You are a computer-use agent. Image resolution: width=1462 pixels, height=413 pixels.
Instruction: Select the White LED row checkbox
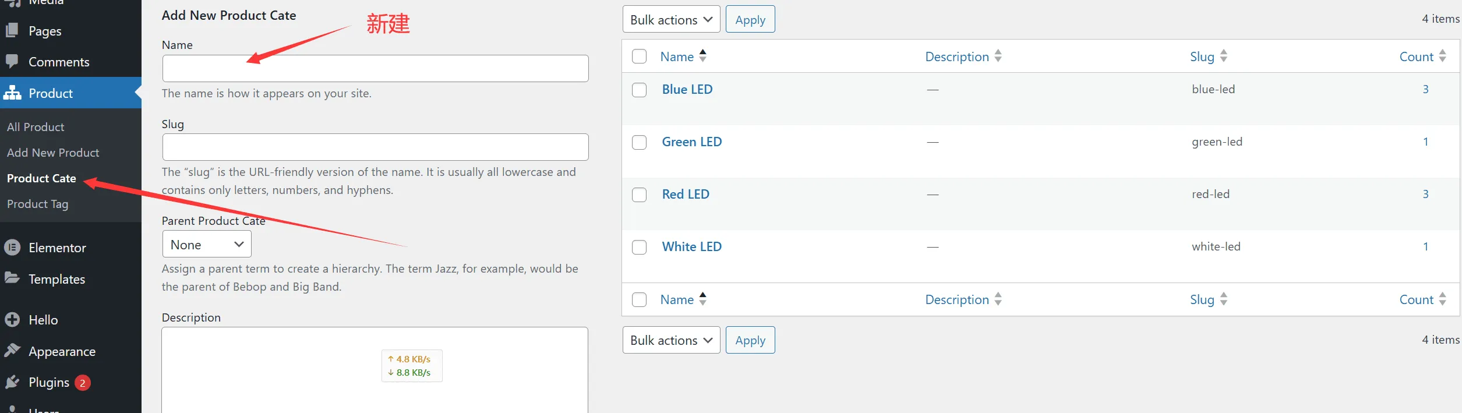pos(640,247)
